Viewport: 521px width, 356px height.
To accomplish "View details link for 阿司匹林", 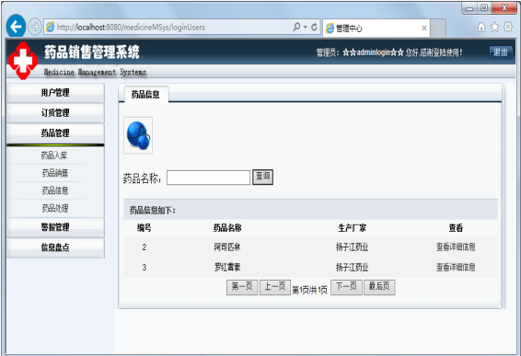I will coord(456,247).
